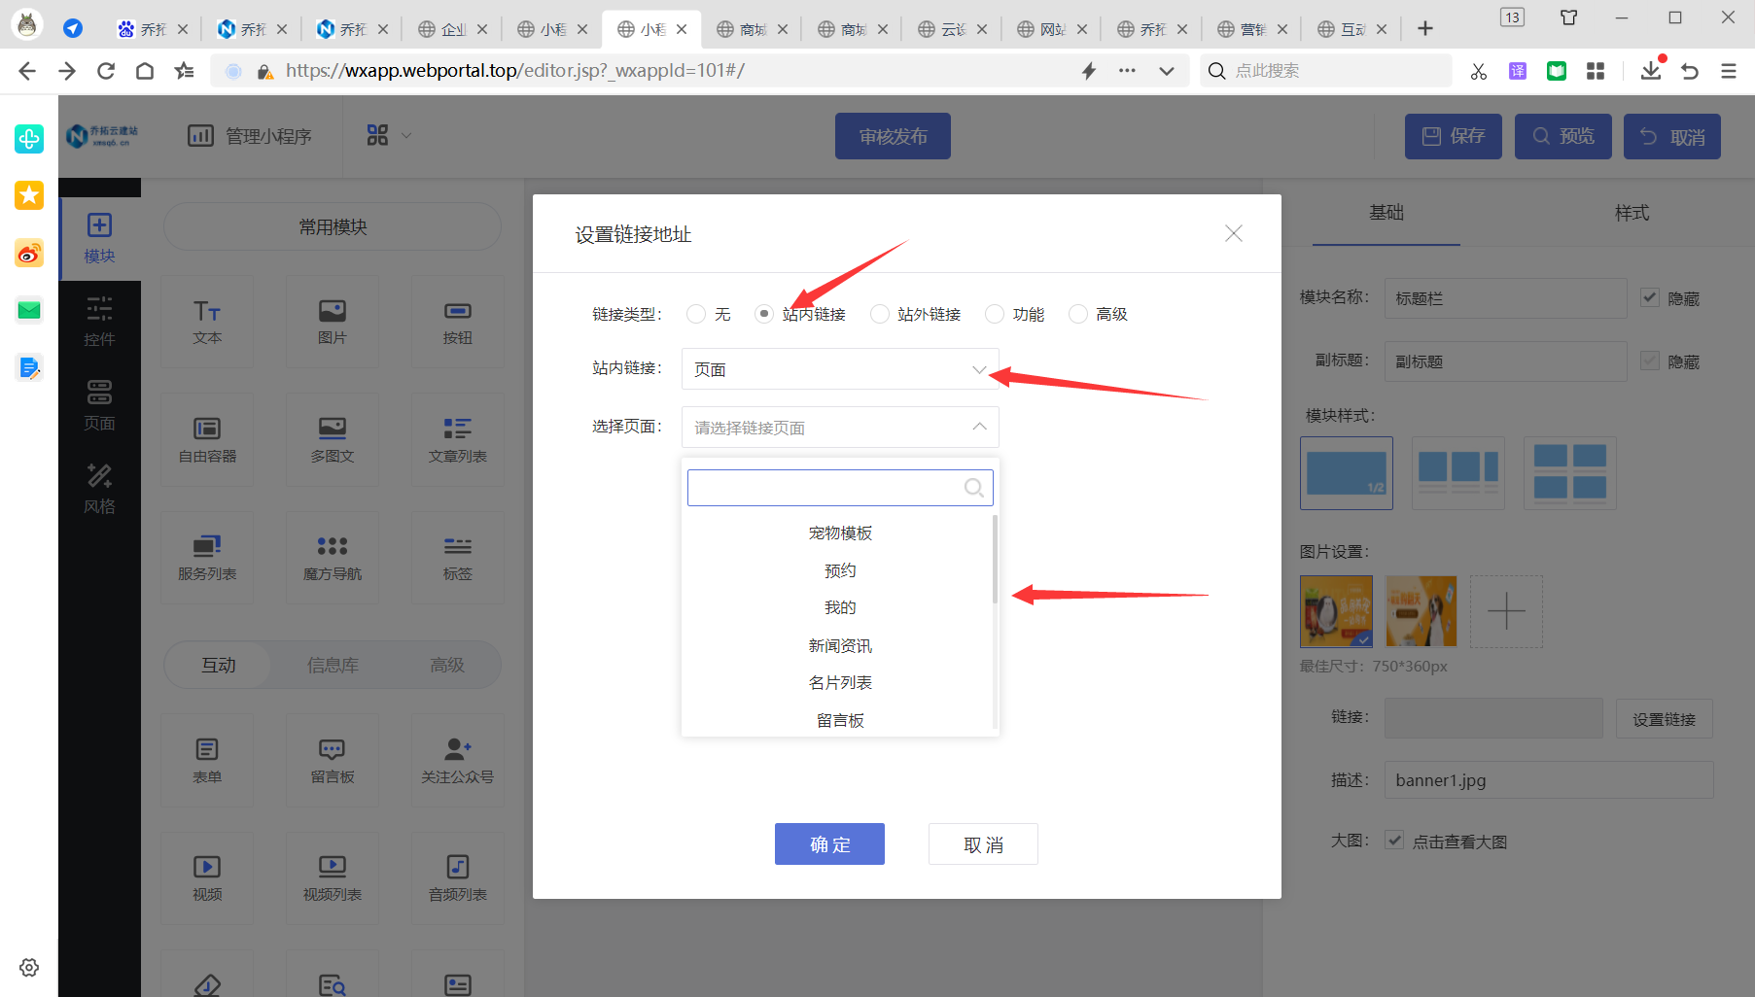Expand the apps grid dropdown in header
Viewport: 1755px width, 997px height.
tap(390, 136)
